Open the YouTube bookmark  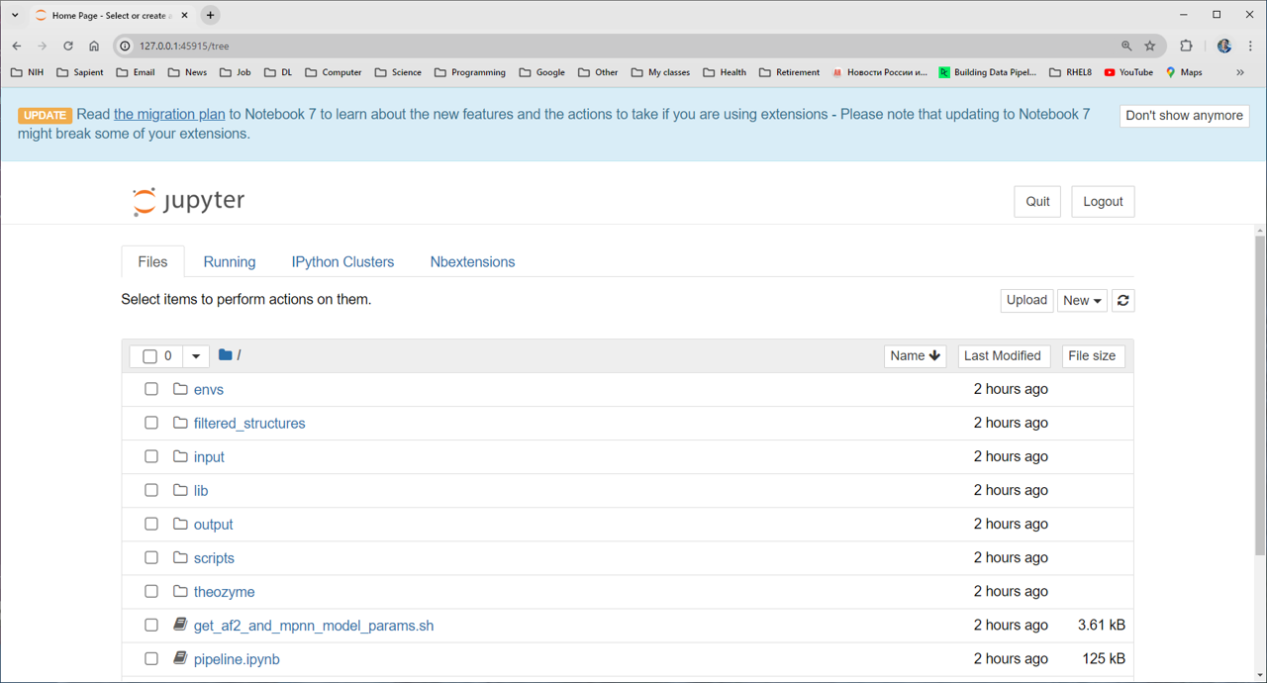point(1128,72)
